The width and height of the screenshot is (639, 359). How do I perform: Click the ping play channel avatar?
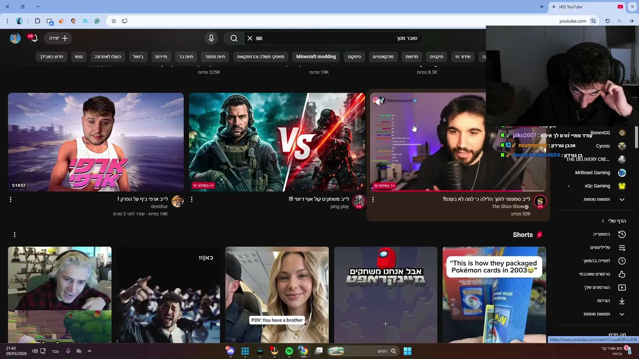click(x=359, y=201)
